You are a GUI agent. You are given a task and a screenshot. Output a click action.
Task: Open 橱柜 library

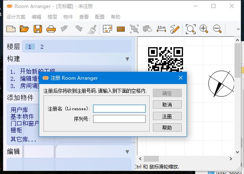tap(16, 130)
